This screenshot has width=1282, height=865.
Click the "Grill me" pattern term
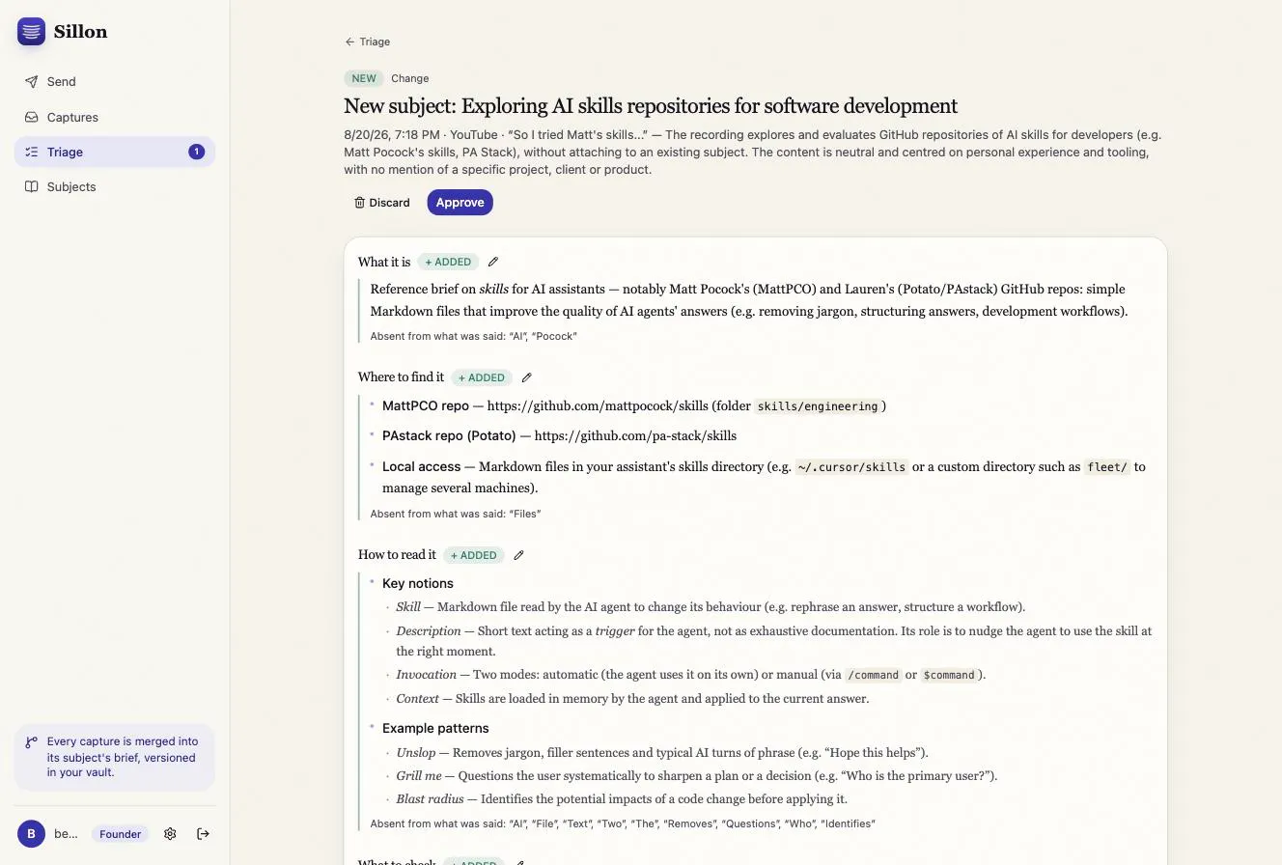pyautogui.click(x=419, y=776)
